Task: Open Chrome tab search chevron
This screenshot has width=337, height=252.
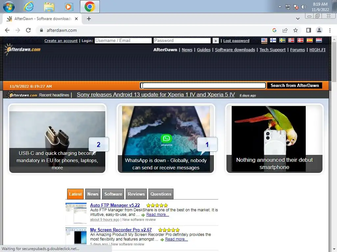Action: pos(298,19)
